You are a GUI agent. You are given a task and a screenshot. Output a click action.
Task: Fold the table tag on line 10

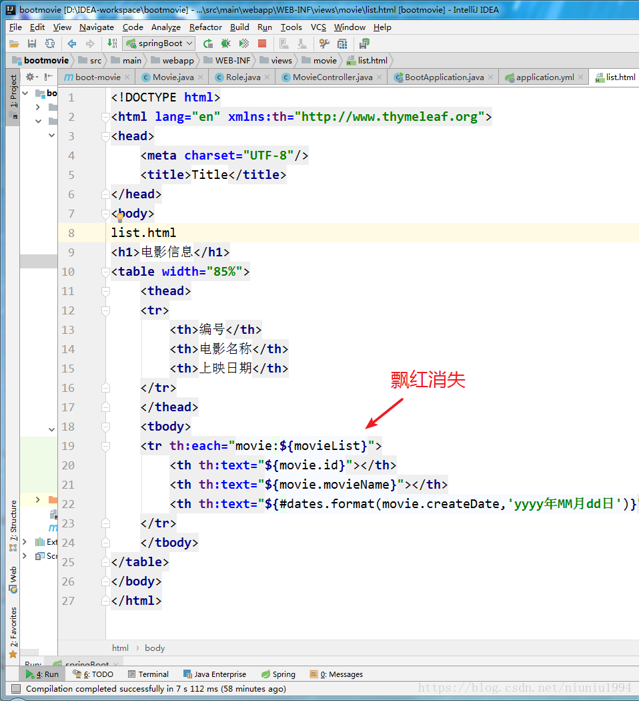point(105,272)
